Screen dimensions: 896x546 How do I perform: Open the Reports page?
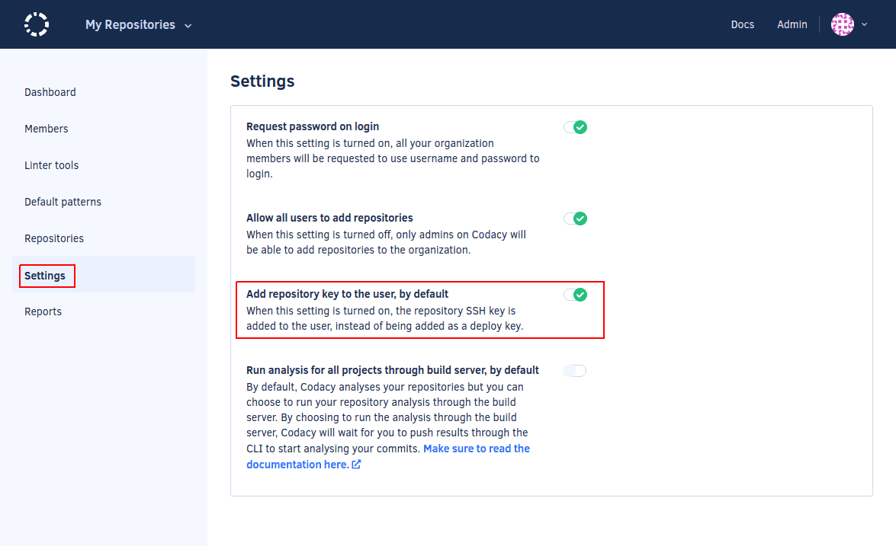click(43, 311)
